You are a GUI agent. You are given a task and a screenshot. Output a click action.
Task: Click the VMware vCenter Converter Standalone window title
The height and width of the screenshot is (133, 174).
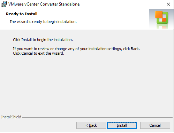coord(44,4)
